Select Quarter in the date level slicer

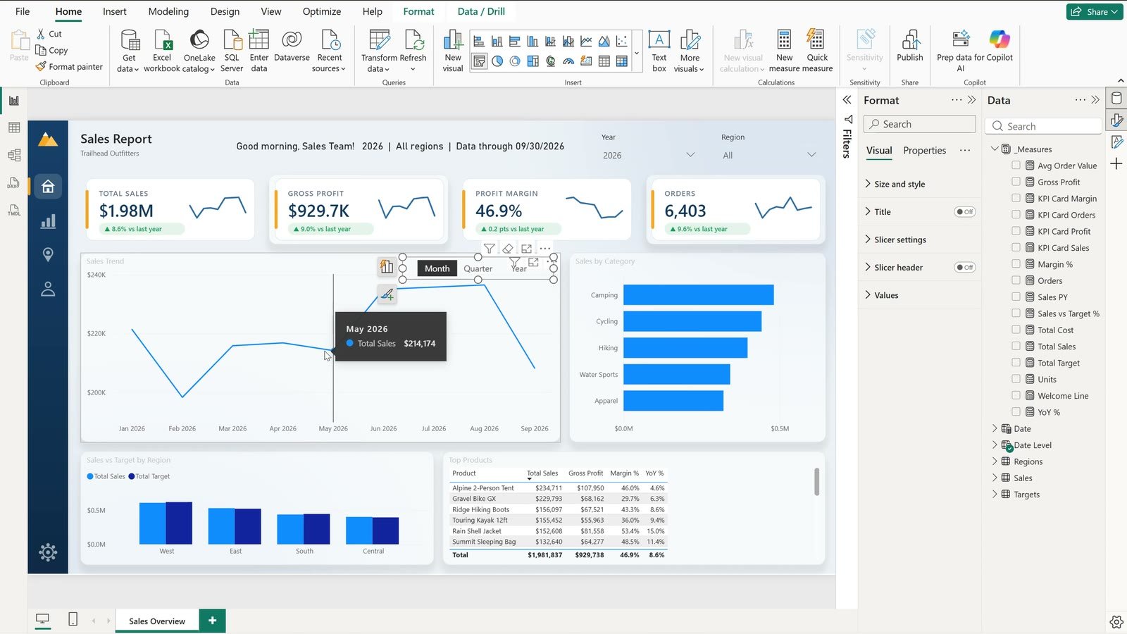478,269
